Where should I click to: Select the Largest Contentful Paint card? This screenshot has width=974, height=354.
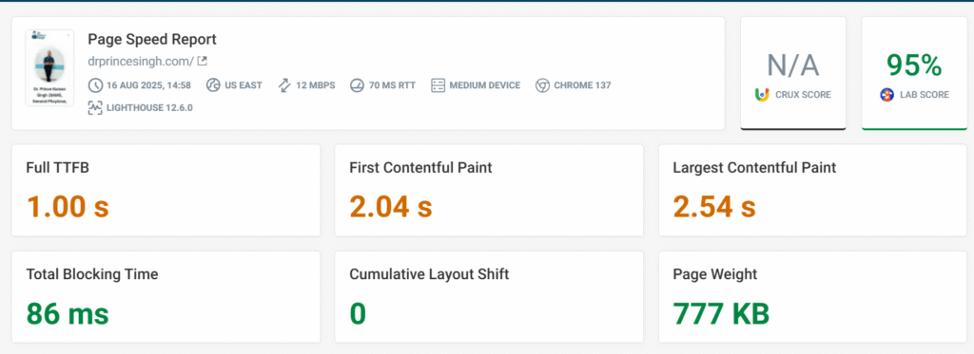[x=812, y=191]
